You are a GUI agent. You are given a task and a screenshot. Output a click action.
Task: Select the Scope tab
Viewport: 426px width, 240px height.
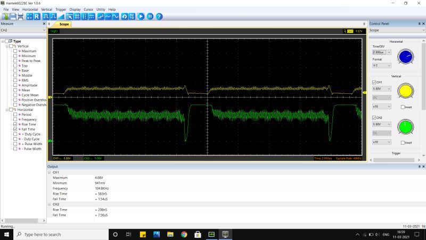pyautogui.click(x=64, y=24)
